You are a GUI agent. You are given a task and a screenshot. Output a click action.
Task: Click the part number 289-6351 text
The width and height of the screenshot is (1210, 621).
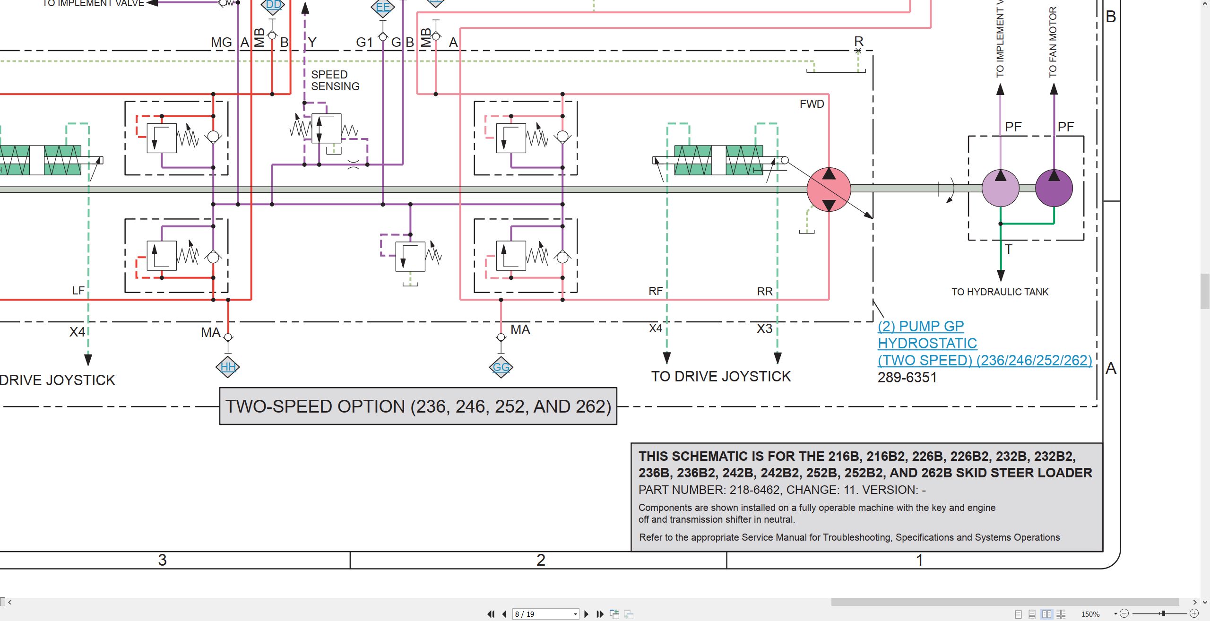907,377
